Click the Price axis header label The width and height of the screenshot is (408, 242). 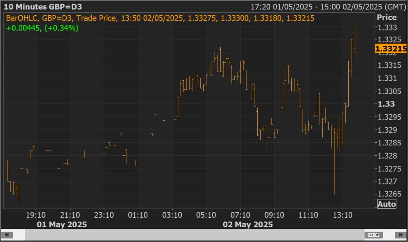pyautogui.click(x=386, y=17)
